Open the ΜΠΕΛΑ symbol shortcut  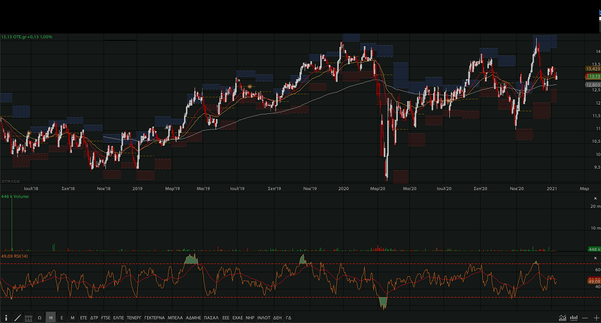click(x=175, y=318)
